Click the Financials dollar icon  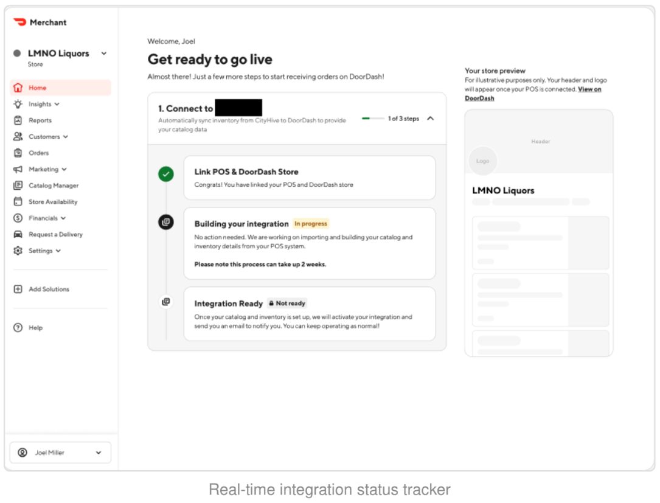coord(18,218)
